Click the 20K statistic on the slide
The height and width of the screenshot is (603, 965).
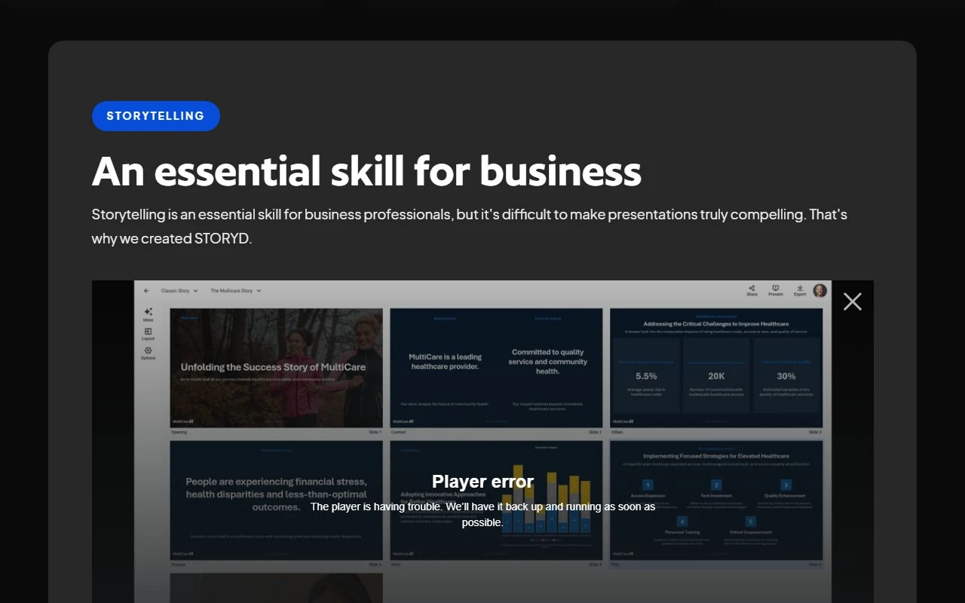[x=716, y=376]
